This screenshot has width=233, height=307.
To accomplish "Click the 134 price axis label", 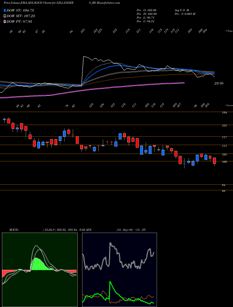I will pyautogui.click(x=225, y=113).
